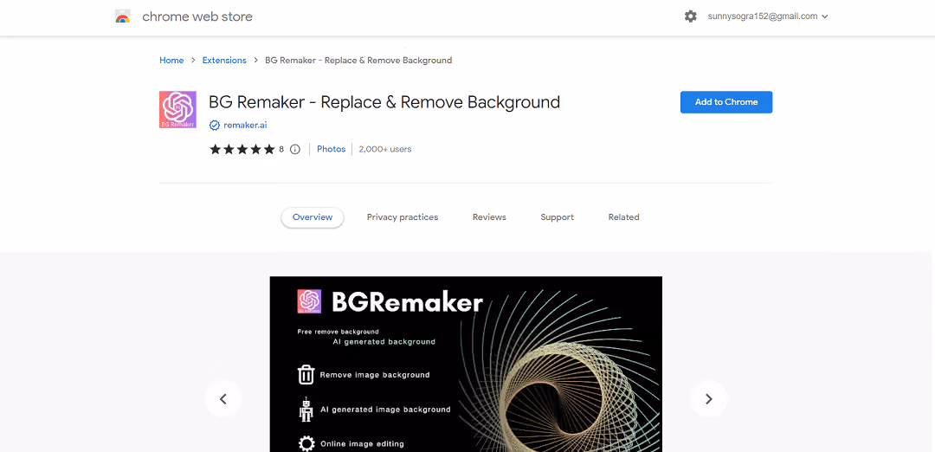Screen dimensions: 935x452
Task: Click the Online image editing text
Action: tap(362, 443)
